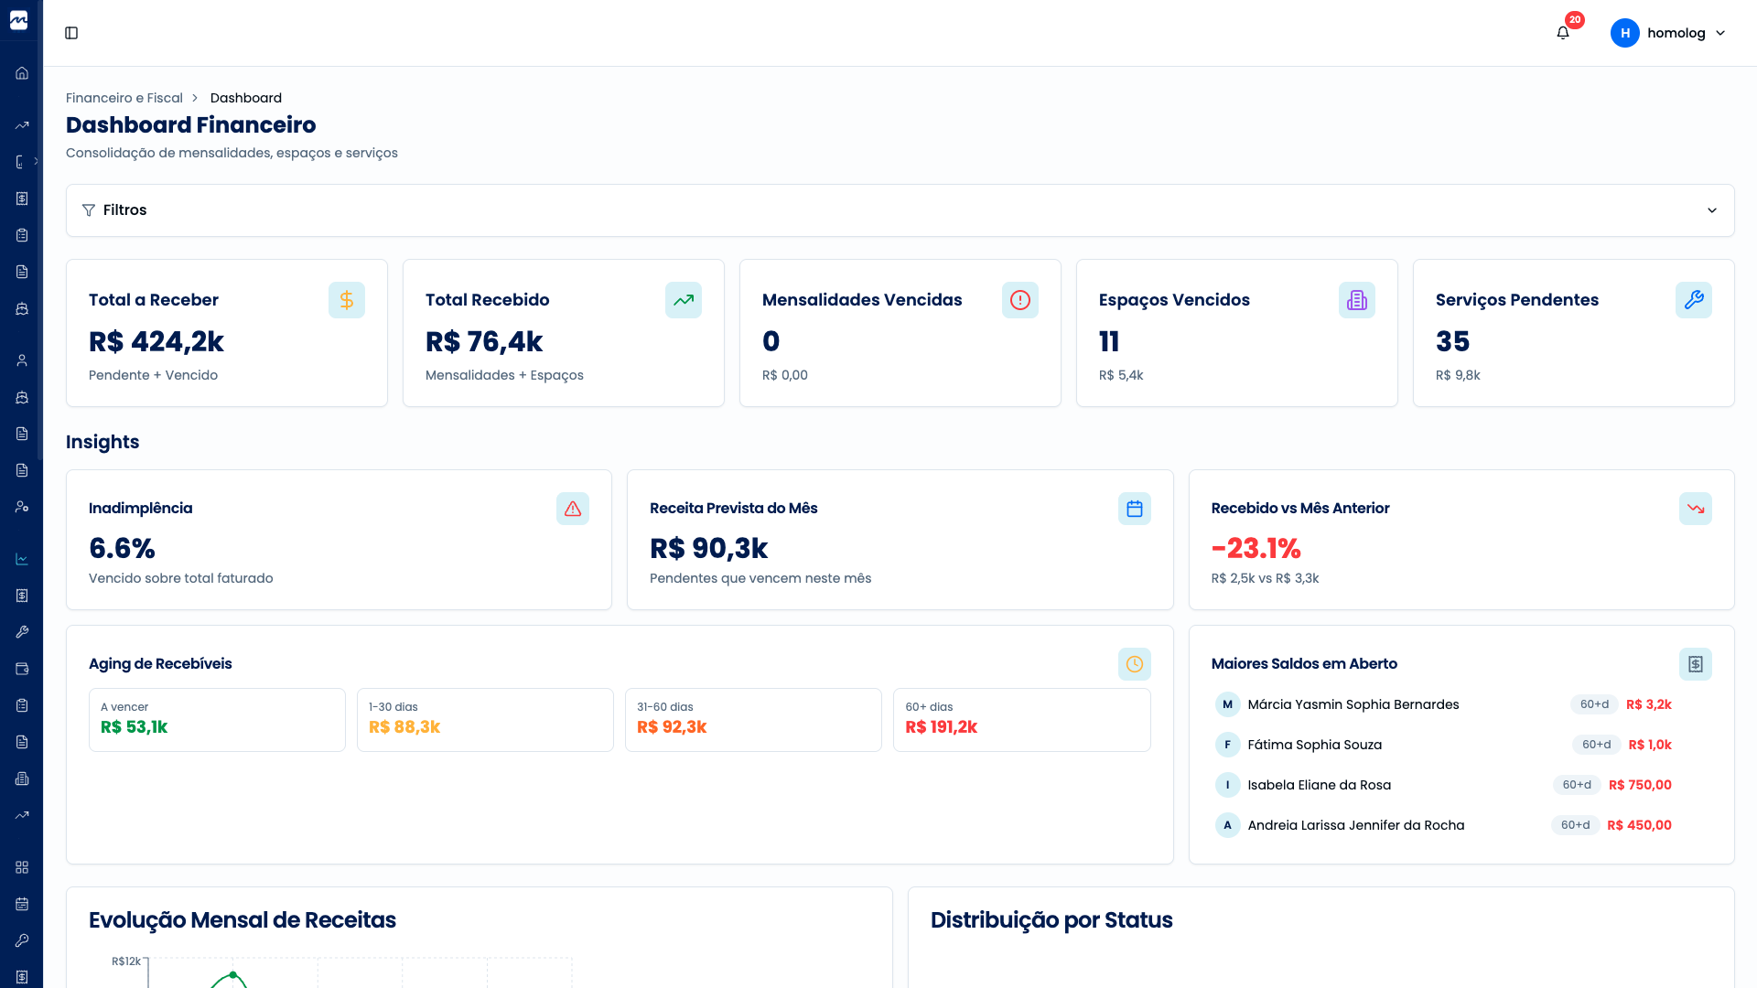This screenshot has height=988, width=1757.
Task: Click the H user avatar
Action: pyautogui.click(x=1625, y=33)
